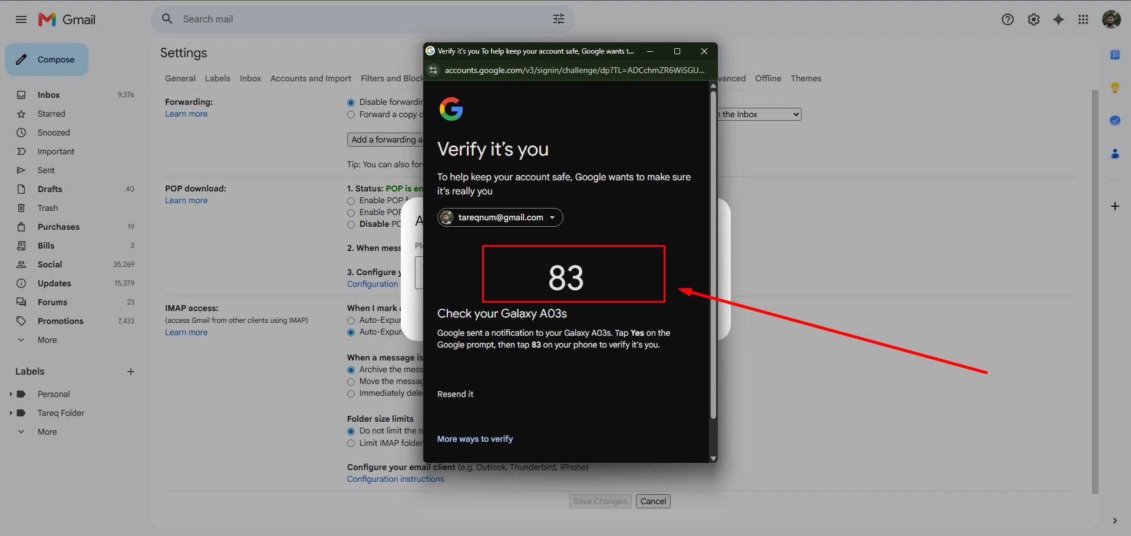This screenshot has height=536, width=1131.
Task: Open the account profile avatar in Gmail
Action: click(x=1112, y=19)
